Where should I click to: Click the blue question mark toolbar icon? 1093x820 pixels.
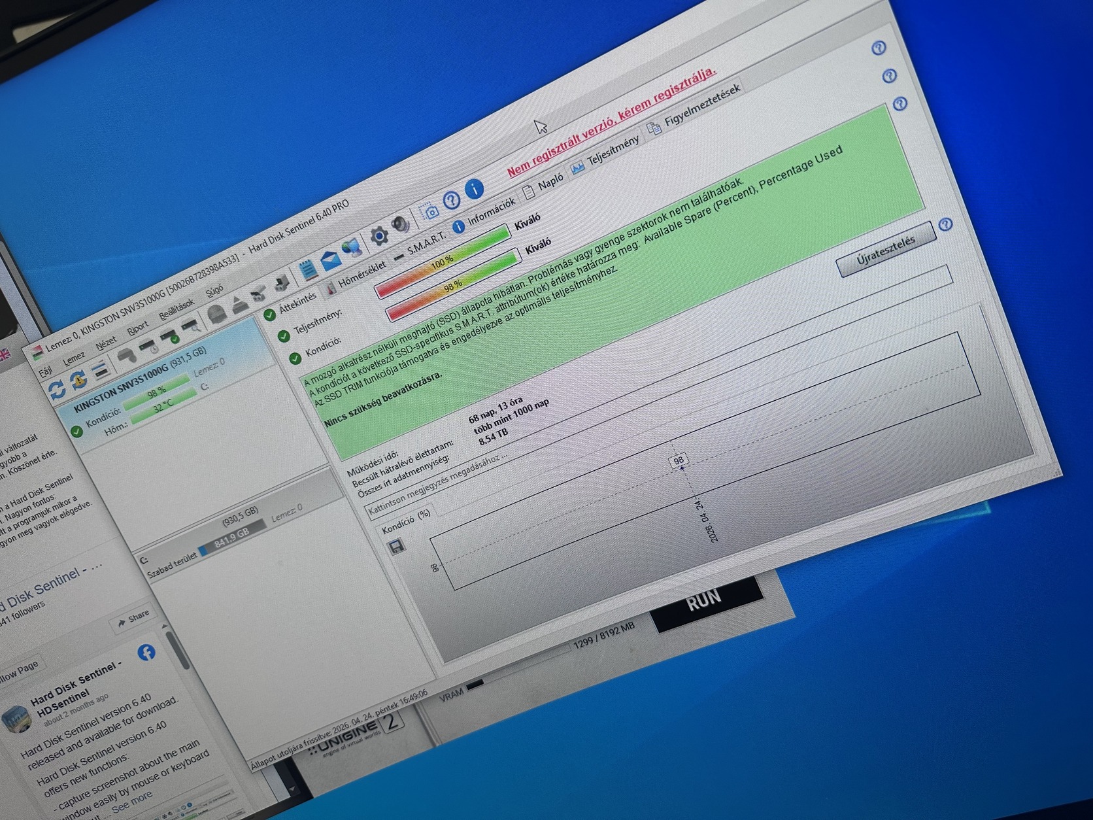(452, 200)
